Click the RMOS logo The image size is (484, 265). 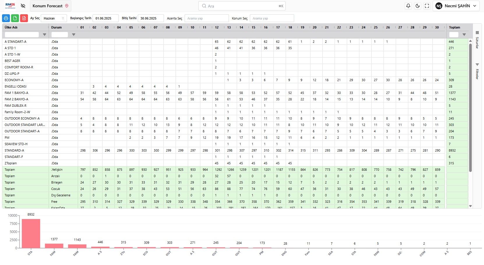pos(10,6)
